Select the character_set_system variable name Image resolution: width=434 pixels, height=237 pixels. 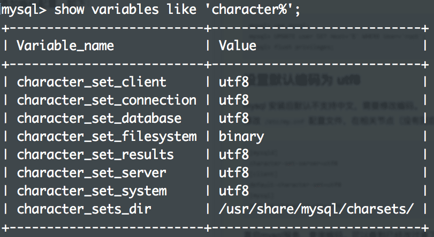92,191
